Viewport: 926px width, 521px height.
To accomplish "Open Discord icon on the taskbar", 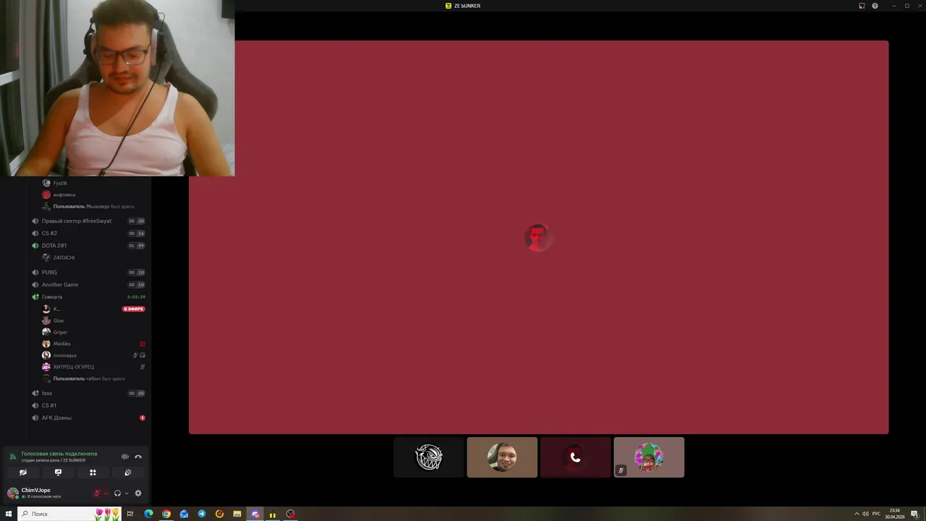I will [255, 514].
